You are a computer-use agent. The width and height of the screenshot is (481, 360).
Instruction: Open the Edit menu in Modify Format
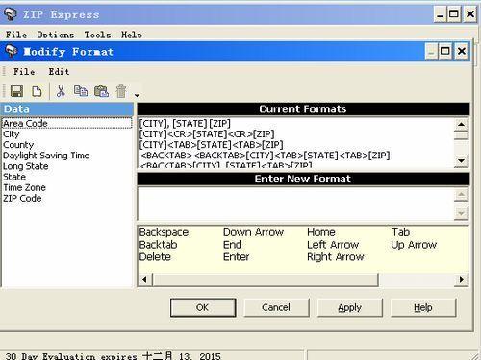[59, 72]
